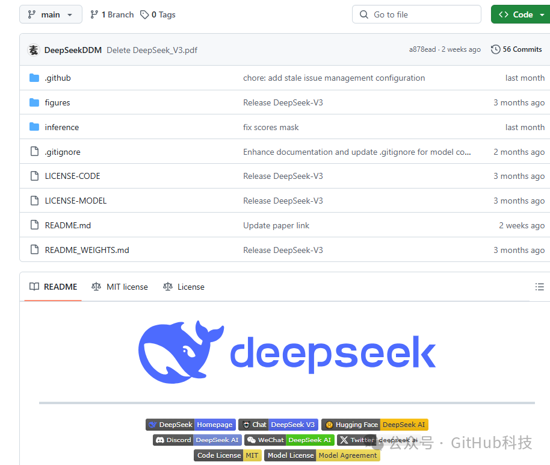Click the book icon on README tab

click(34, 287)
